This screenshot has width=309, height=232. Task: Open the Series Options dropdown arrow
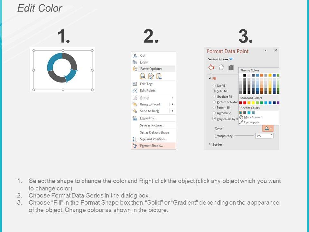[231, 59]
